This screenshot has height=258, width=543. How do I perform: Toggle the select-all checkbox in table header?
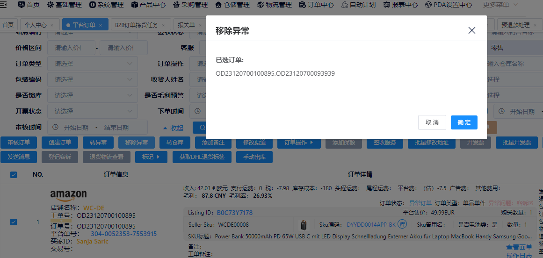[14, 175]
